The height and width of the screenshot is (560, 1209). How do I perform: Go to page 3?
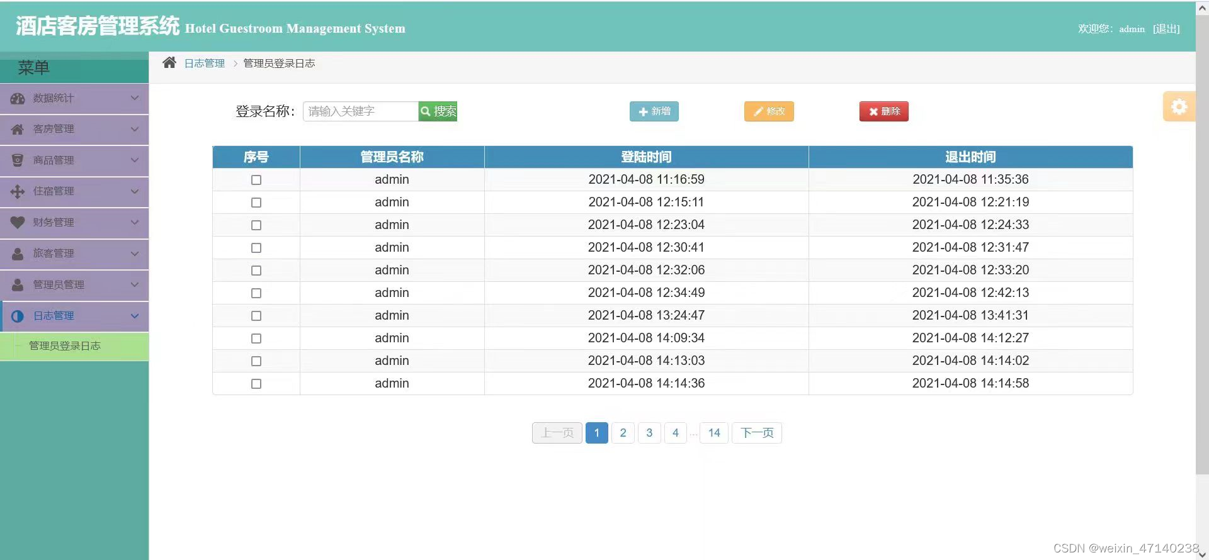649,433
